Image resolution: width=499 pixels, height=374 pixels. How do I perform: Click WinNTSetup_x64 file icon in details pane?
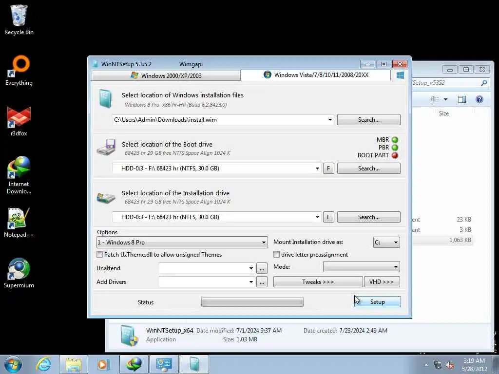coord(129,335)
